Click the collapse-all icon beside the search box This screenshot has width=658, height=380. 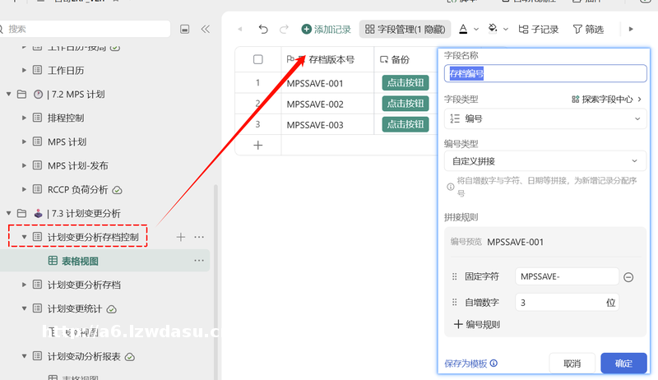point(184,29)
